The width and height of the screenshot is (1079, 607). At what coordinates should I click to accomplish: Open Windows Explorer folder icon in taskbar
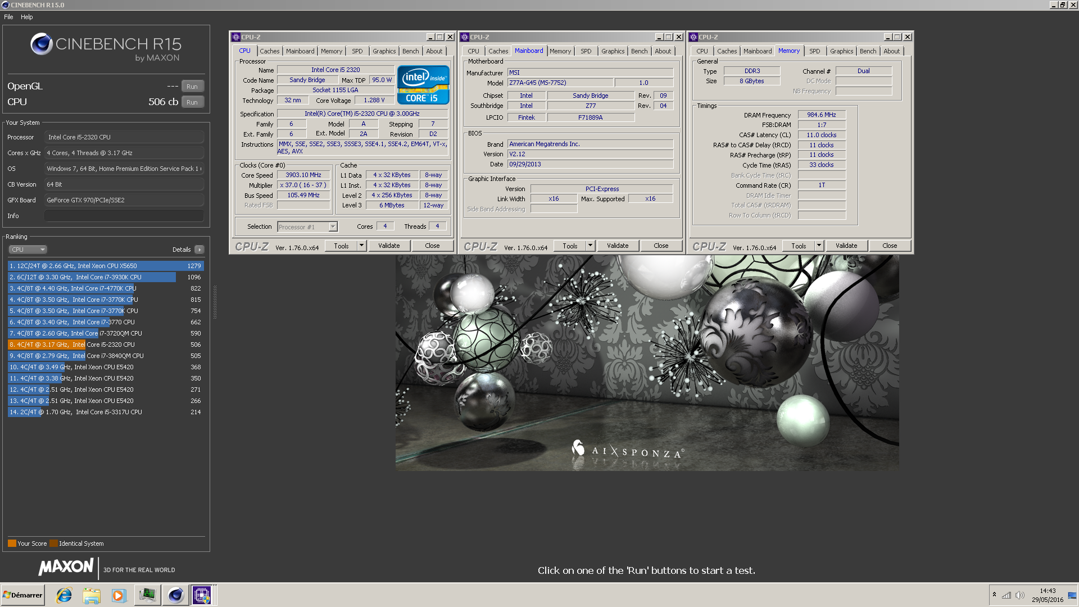[92, 595]
